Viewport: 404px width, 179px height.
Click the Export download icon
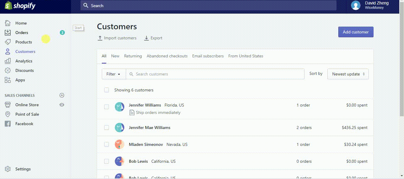(x=147, y=38)
